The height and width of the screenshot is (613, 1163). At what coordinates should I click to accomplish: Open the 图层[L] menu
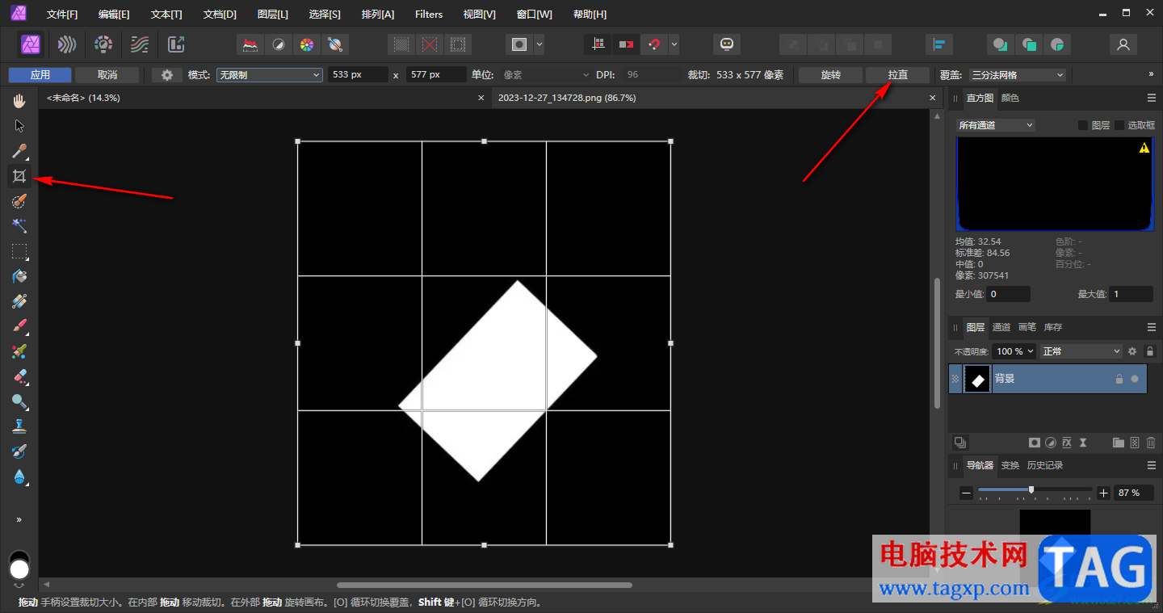(x=272, y=15)
